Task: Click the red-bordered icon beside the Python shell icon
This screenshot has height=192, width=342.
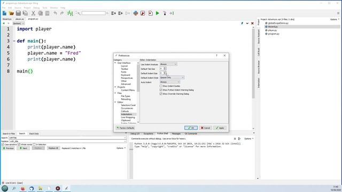Action: pos(143,13)
